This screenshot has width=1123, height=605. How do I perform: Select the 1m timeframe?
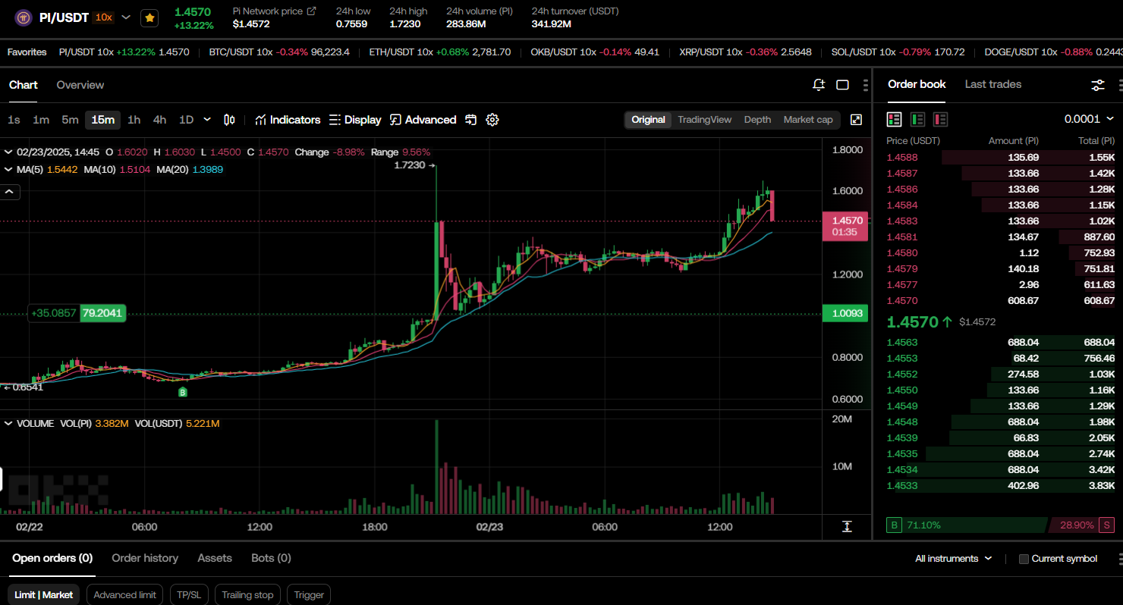coord(41,120)
